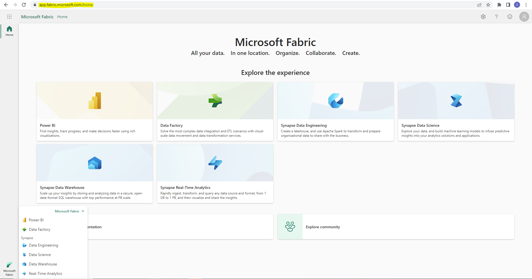
Task: Open Synapse Data Warehouse card title
Action: click(62, 187)
